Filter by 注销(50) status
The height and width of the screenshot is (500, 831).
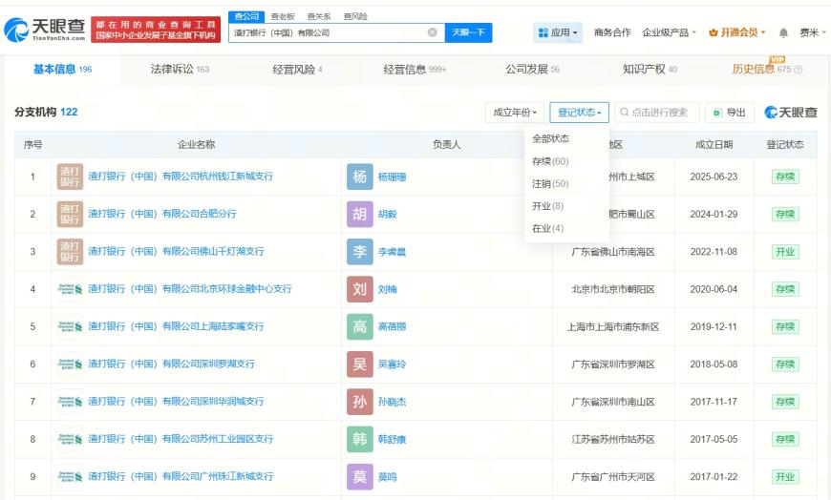click(550, 184)
